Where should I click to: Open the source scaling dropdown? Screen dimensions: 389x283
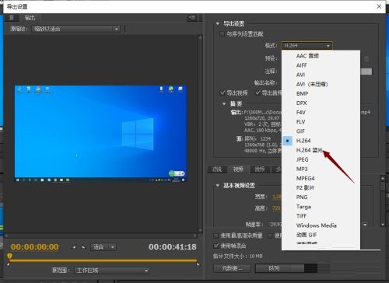(x=75, y=29)
